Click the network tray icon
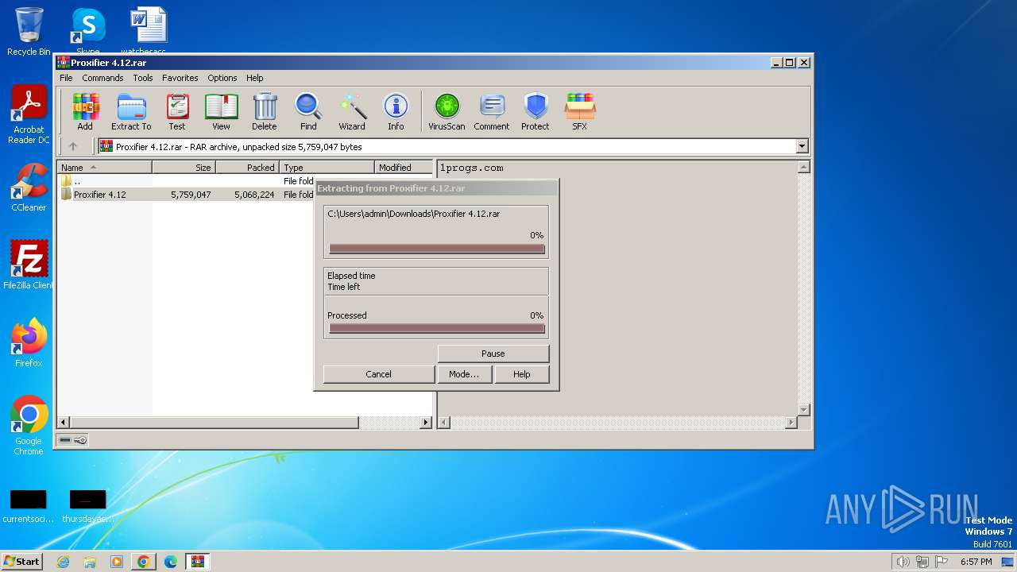This screenshot has height=572, width=1017. [922, 562]
